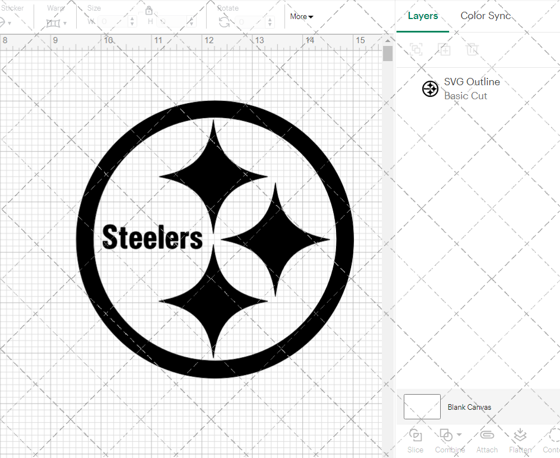Image resolution: width=560 pixels, height=458 pixels.
Task: Click the Height stepper arrows
Action: [192, 22]
